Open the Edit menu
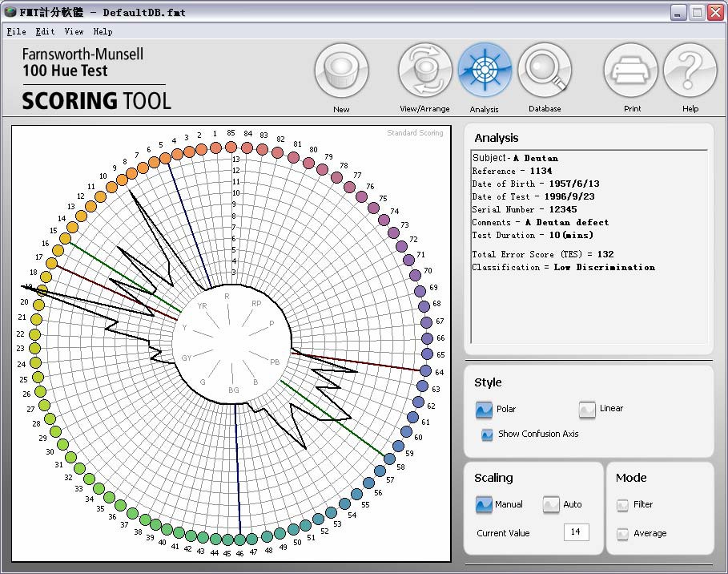This screenshot has height=574, width=728. (45, 32)
